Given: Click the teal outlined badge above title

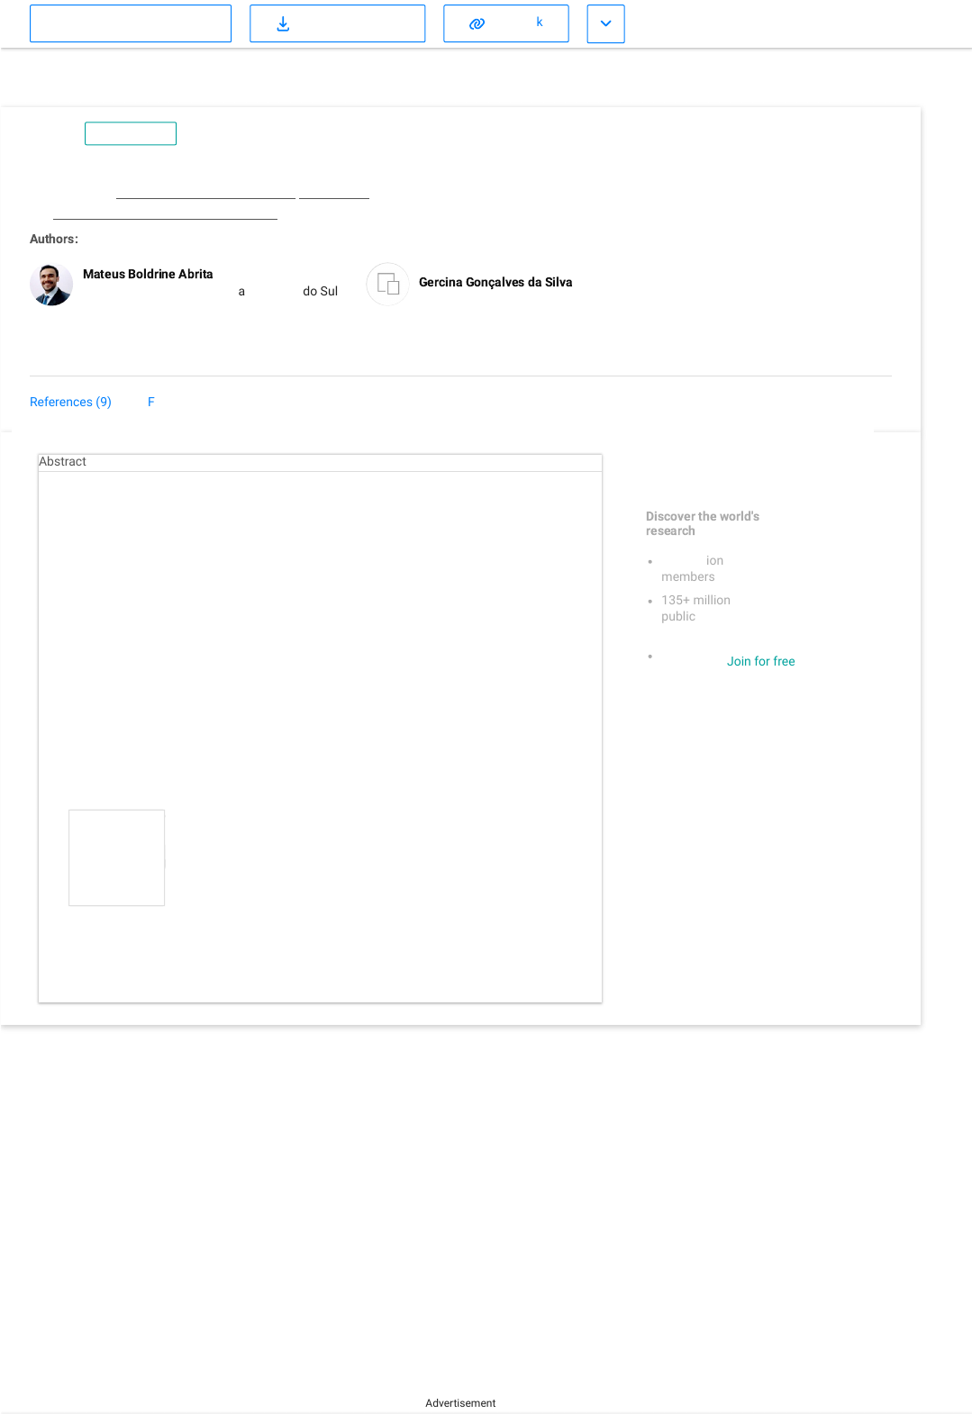Looking at the screenshot, I should coord(131,133).
